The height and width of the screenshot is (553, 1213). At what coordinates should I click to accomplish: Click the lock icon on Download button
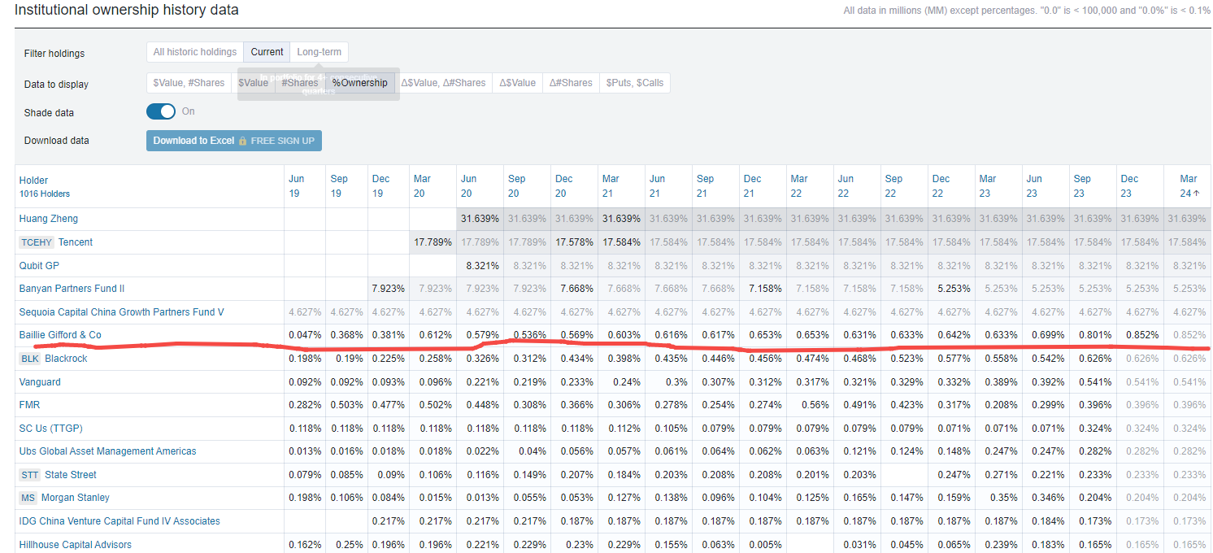[242, 141]
